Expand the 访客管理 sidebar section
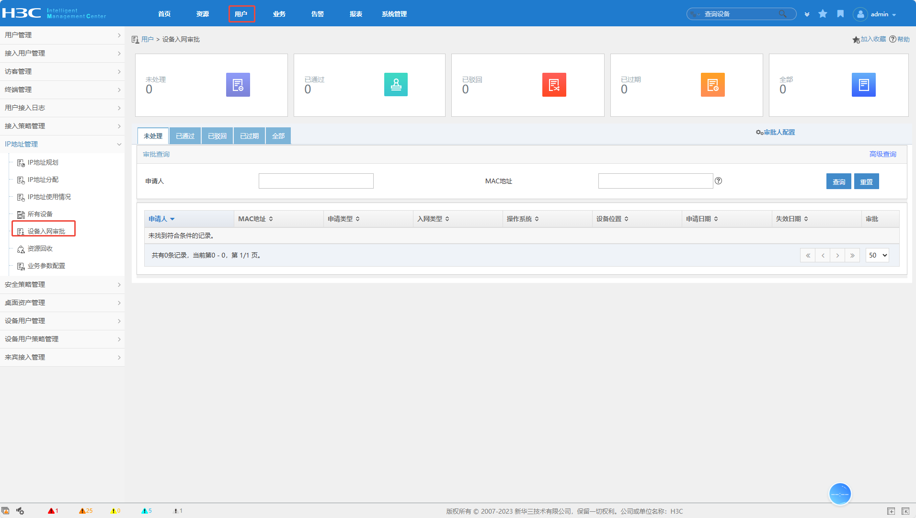 click(62, 71)
